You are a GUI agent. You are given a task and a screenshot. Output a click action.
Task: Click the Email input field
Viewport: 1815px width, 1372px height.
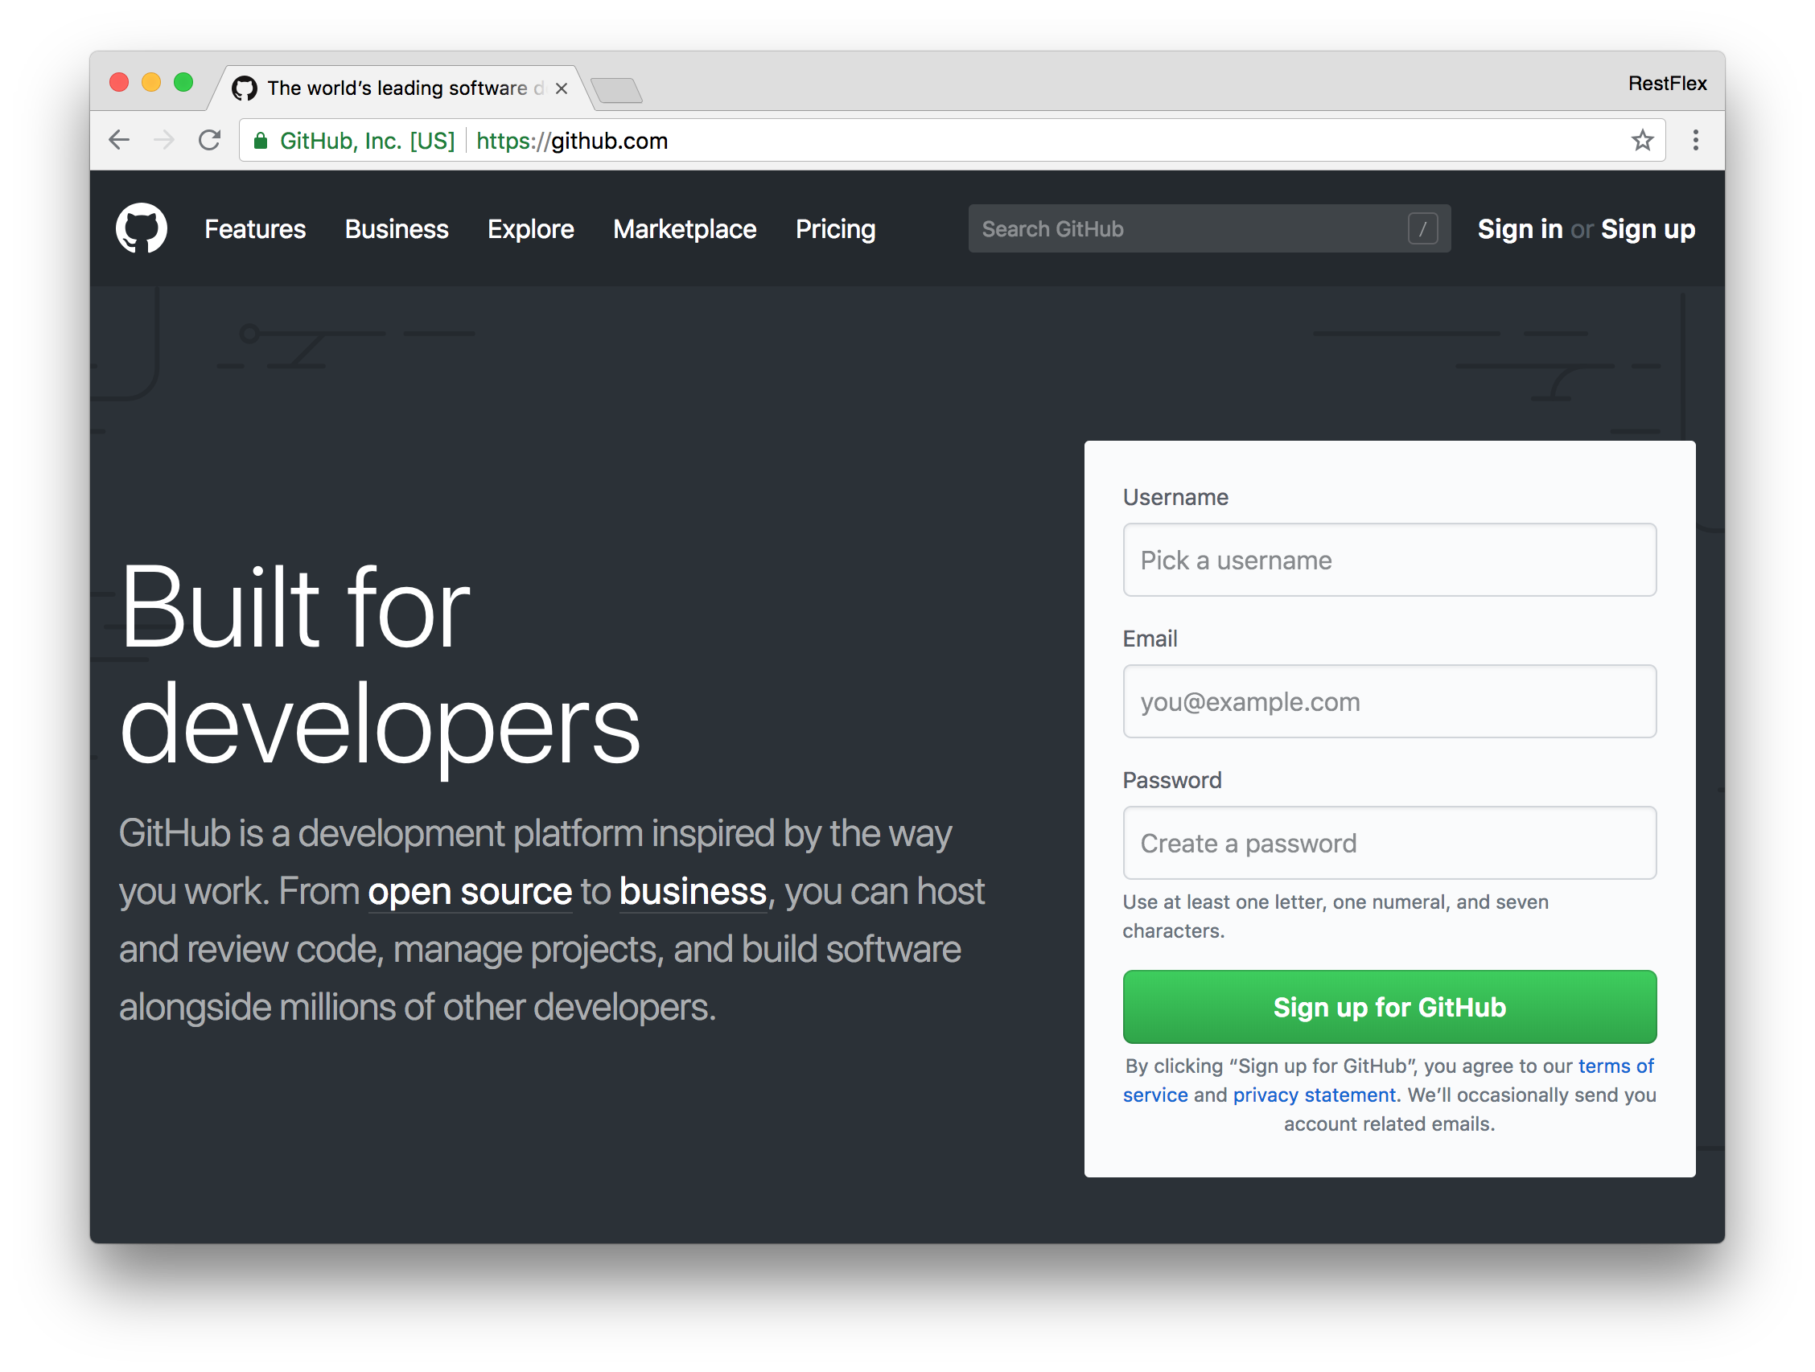[x=1389, y=700]
